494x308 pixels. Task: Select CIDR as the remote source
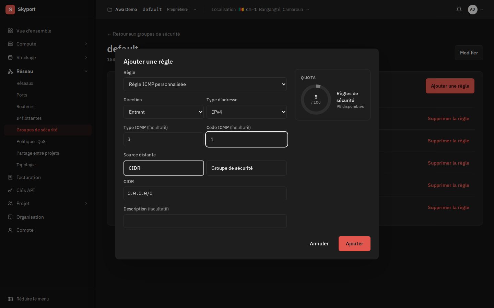click(164, 168)
